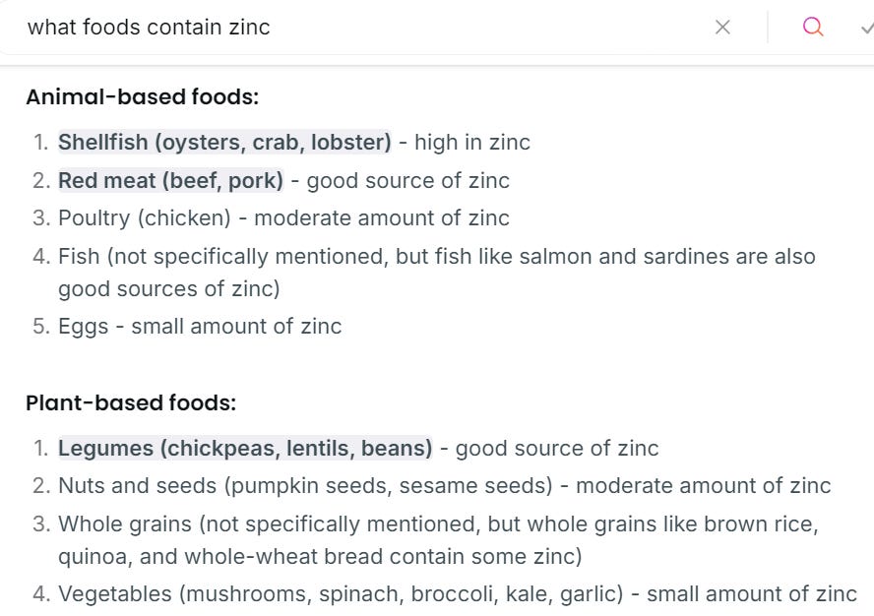Click the phrase 'high in zinc' after Shellfish
The height and width of the screenshot is (616, 874).
[x=472, y=143]
